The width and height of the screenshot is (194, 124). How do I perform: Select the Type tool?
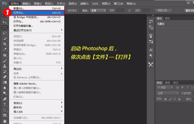click(x=5, y=104)
